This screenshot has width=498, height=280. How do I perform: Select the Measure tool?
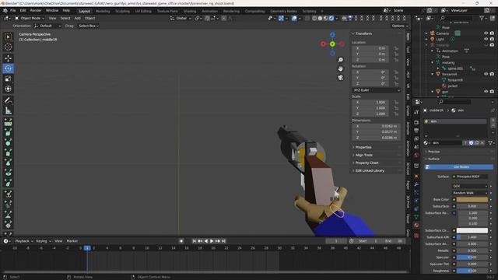(x=9, y=110)
